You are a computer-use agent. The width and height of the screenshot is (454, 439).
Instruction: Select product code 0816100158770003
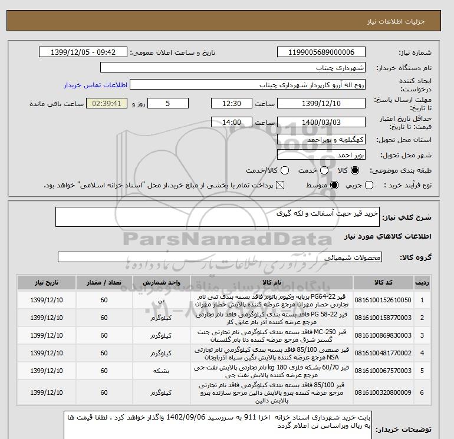tap(383, 318)
